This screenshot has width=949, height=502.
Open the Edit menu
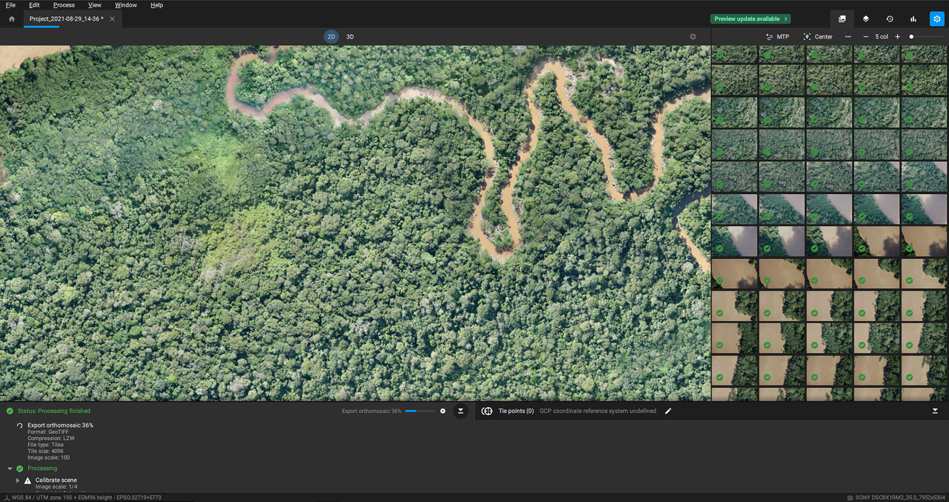click(x=34, y=5)
